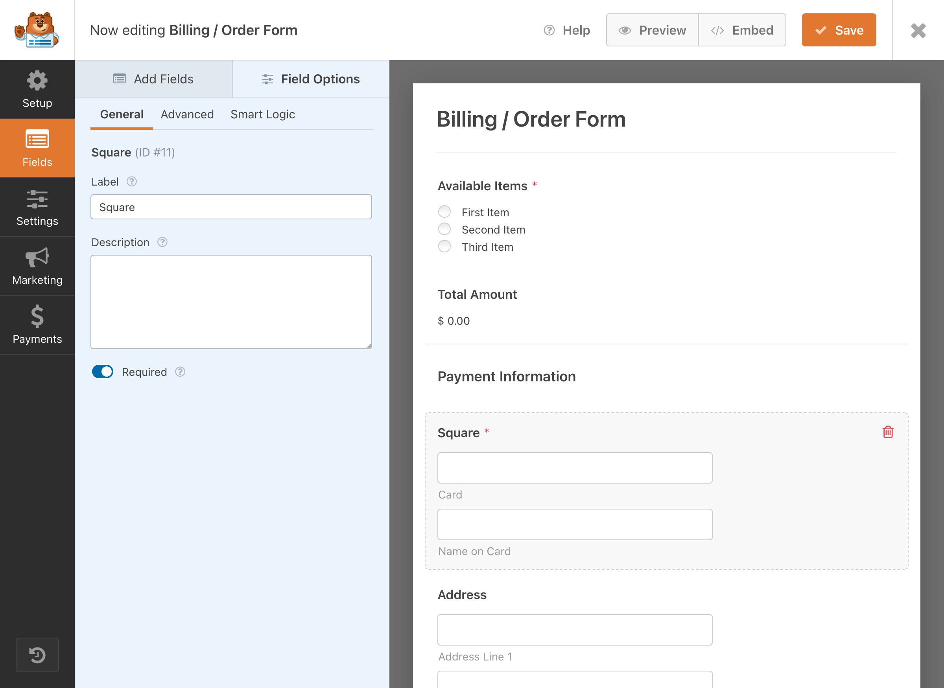Image resolution: width=944 pixels, height=688 pixels.
Task: Click the orange Save button
Action: (x=839, y=30)
